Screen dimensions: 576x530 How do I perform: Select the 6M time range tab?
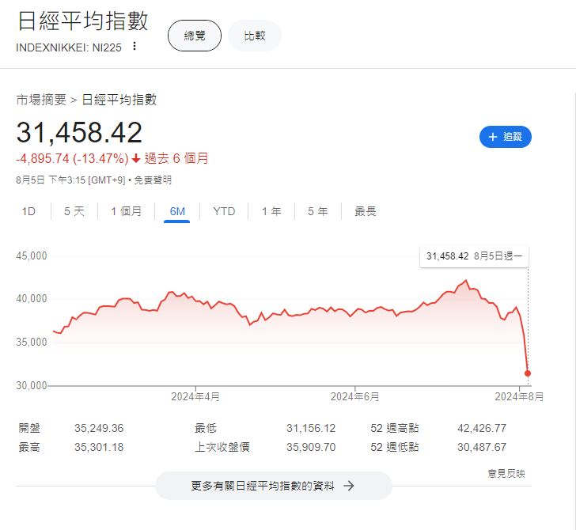[177, 211]
